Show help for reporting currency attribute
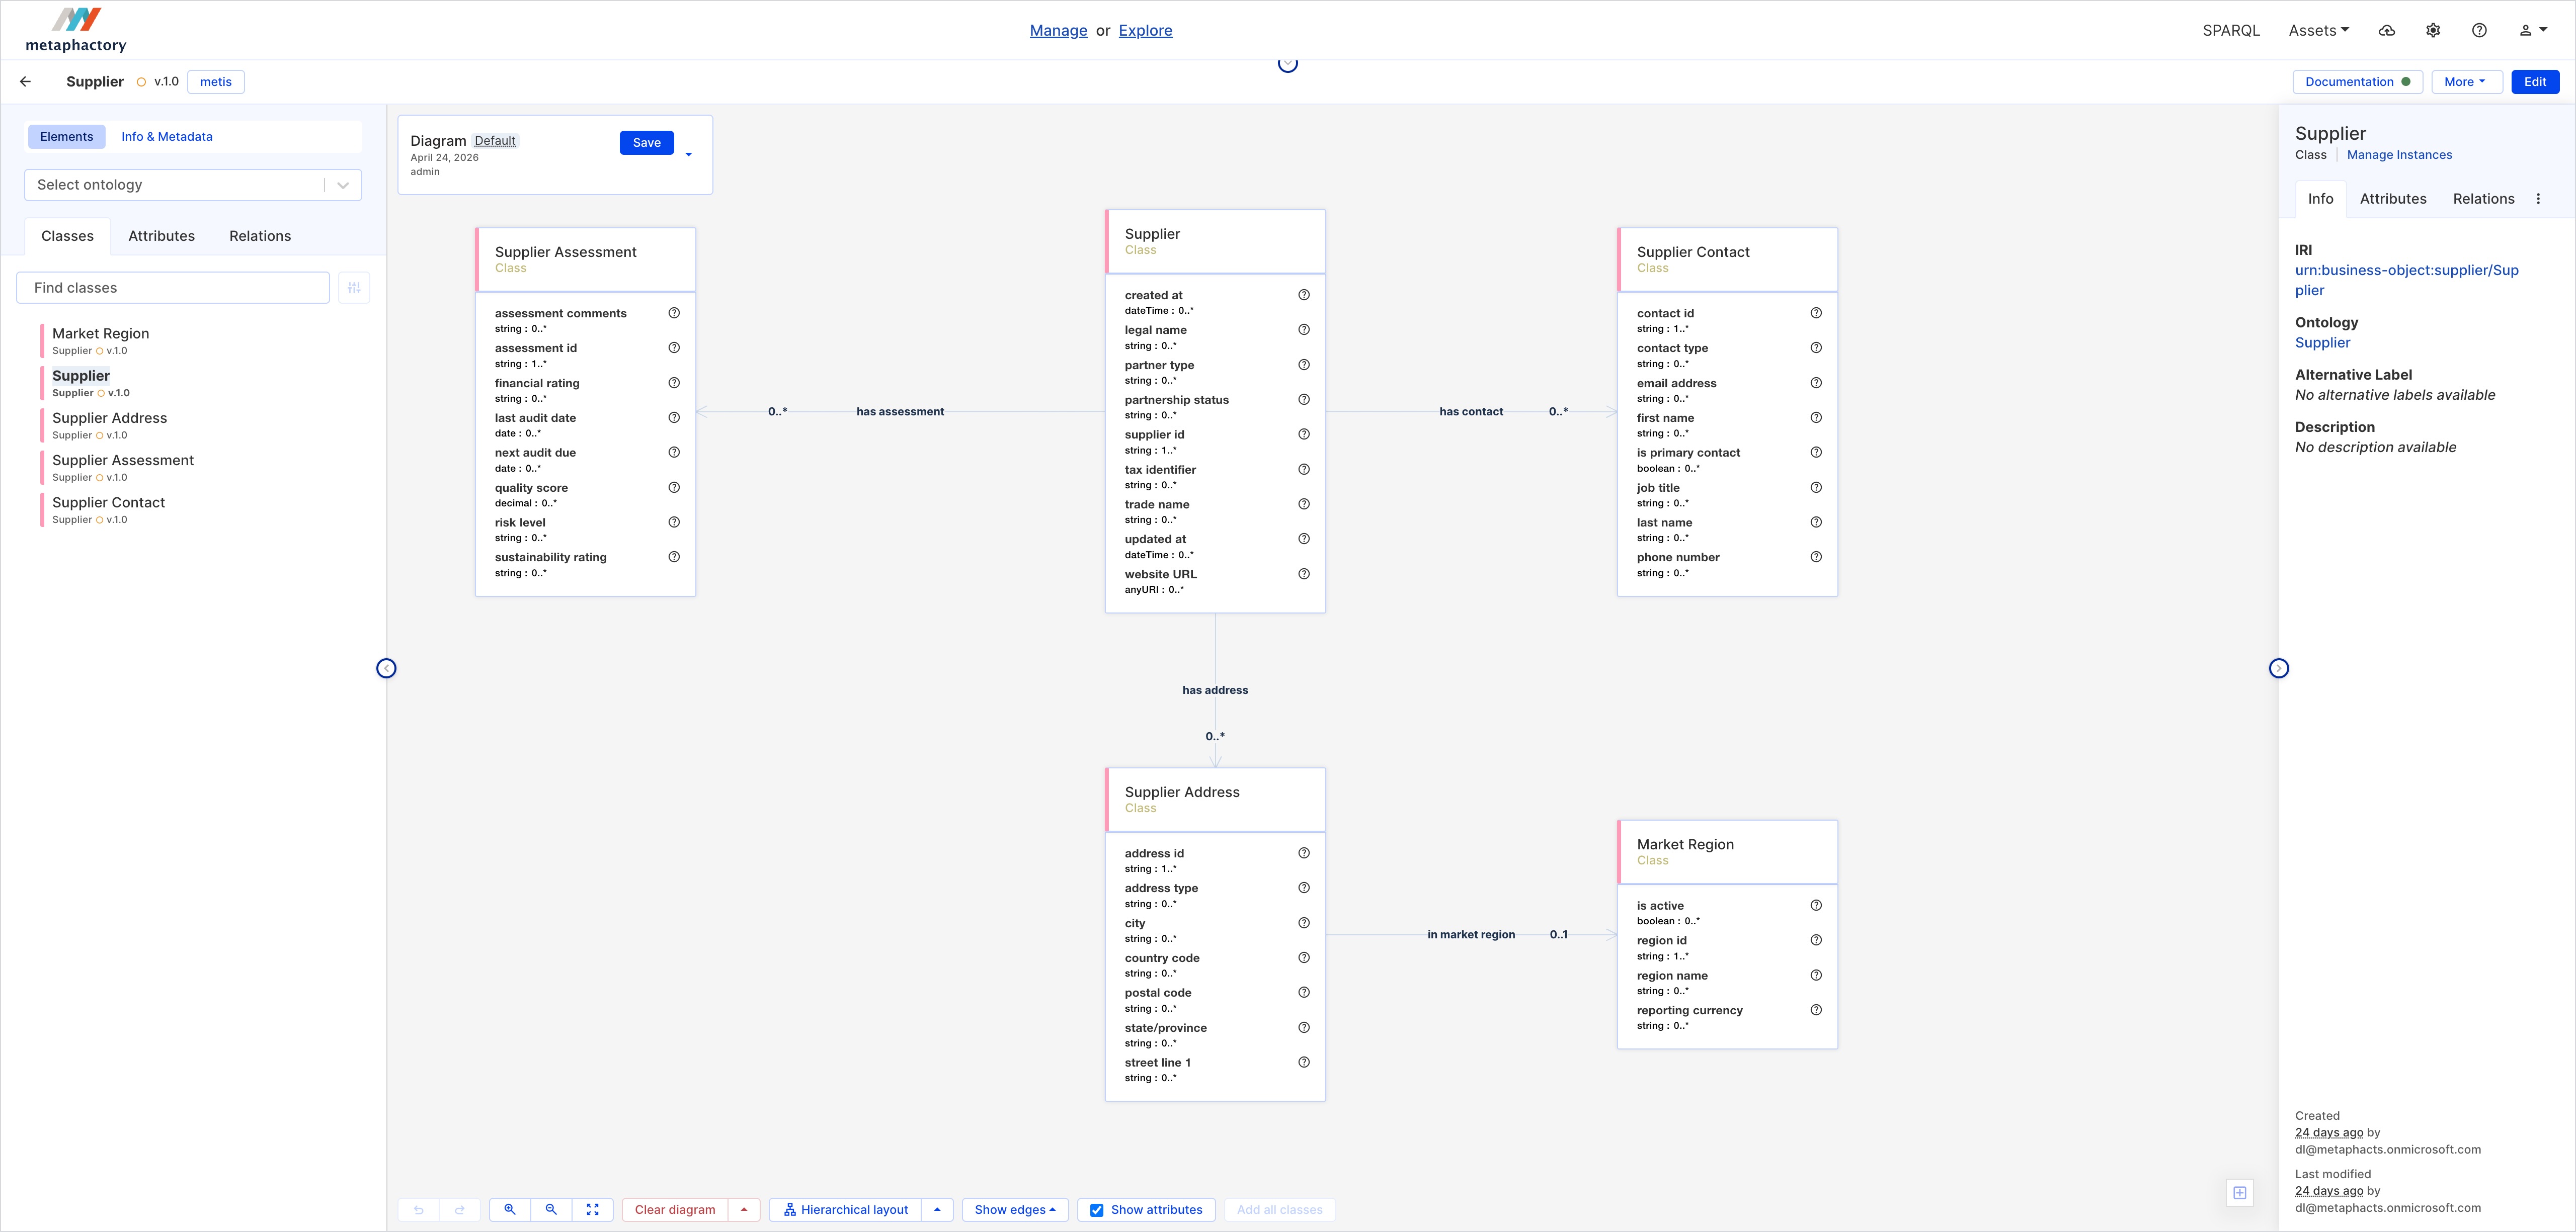The image size is (2576, 1232). (x=1816, y=1010)
